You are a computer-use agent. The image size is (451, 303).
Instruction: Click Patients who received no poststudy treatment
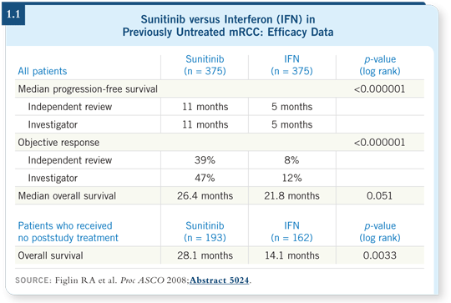click(68, 232)
